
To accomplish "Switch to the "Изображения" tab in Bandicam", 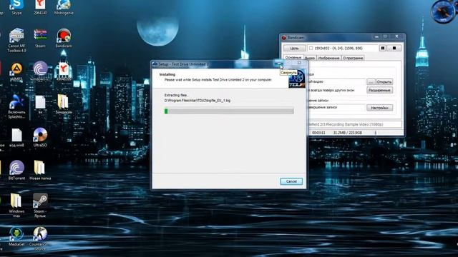I will (x=328, y=58).
